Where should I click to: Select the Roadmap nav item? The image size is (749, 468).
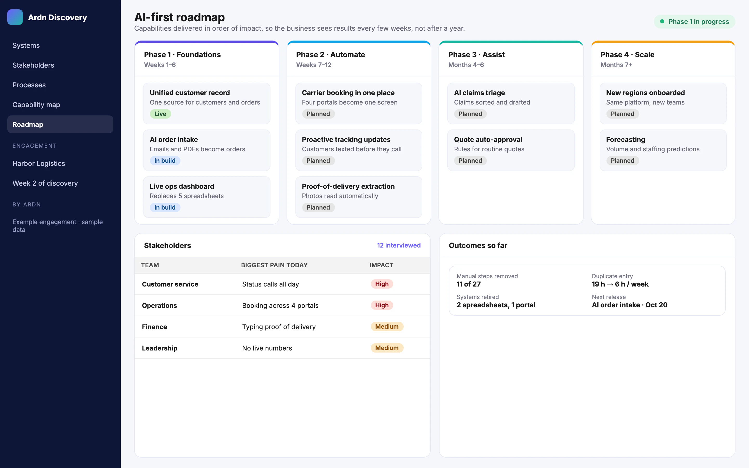coord(60,125)
